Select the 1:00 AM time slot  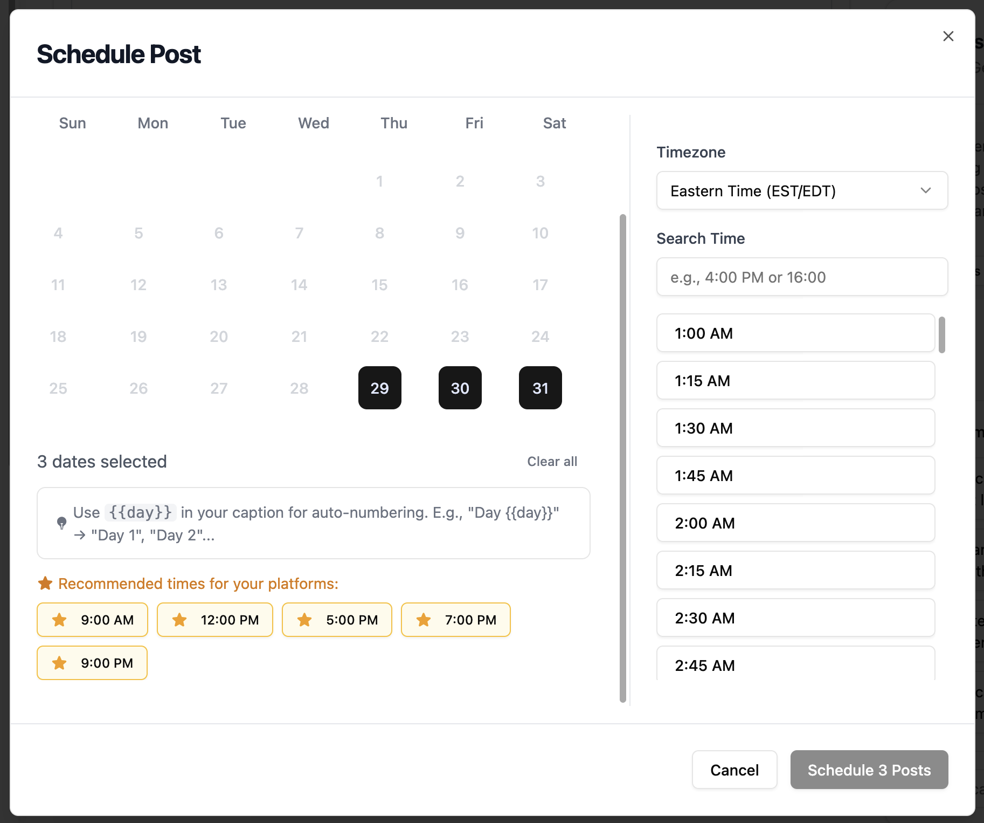pyautogui.click(x=795, y=333)
